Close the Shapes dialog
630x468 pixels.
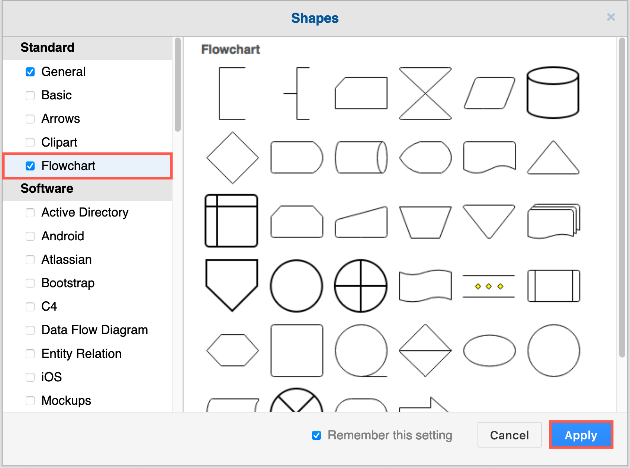[x=611, y=17]
